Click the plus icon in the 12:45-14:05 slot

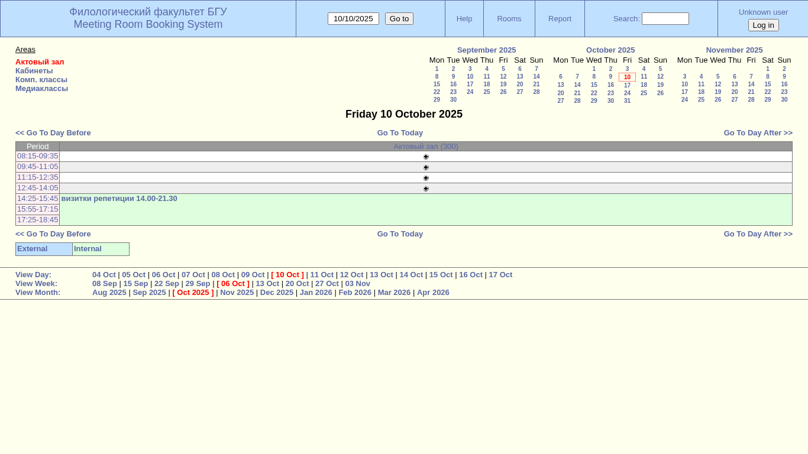click(426, 189)
